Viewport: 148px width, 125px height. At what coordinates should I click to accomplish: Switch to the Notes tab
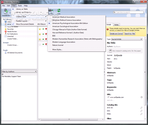point(116,25)
